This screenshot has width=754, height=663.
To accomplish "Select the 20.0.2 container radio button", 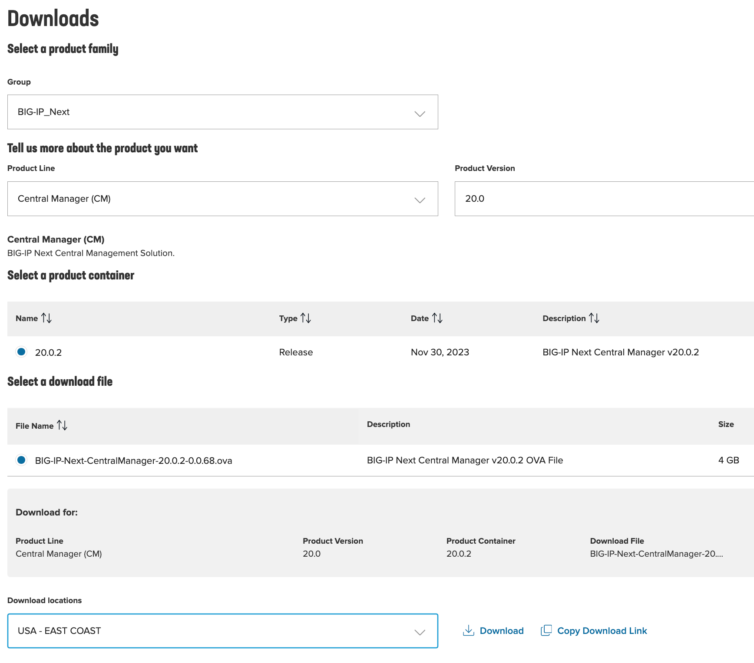I will (21, 352).
